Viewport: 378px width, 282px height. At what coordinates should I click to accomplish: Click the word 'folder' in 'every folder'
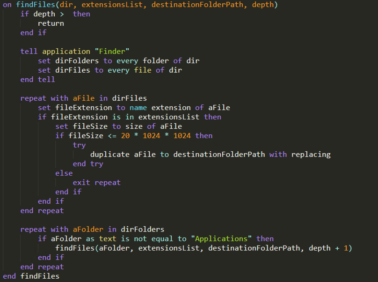(x=156, y=61)
